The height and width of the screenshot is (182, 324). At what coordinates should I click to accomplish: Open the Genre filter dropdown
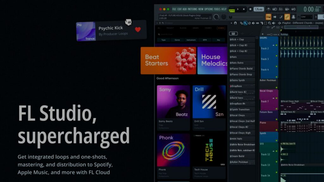click(x=178, y=40)
